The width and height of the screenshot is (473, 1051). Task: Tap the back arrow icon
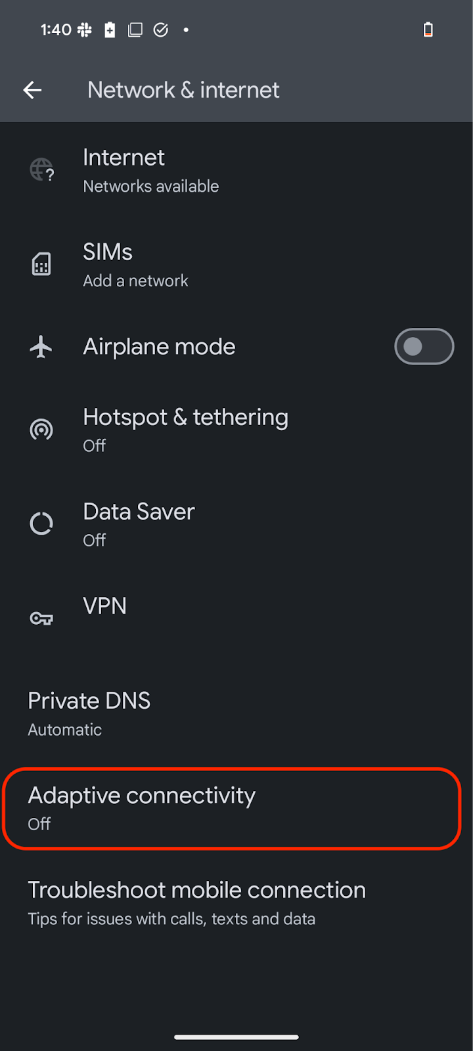coord(32,90)
